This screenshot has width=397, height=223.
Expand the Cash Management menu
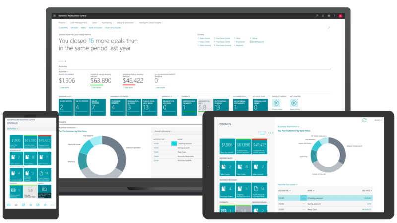pos(79,23)
